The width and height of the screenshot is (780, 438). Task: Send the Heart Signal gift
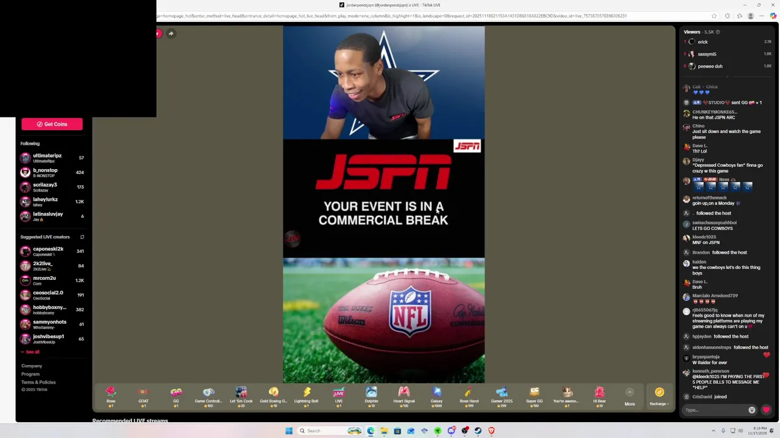point(404,396)
